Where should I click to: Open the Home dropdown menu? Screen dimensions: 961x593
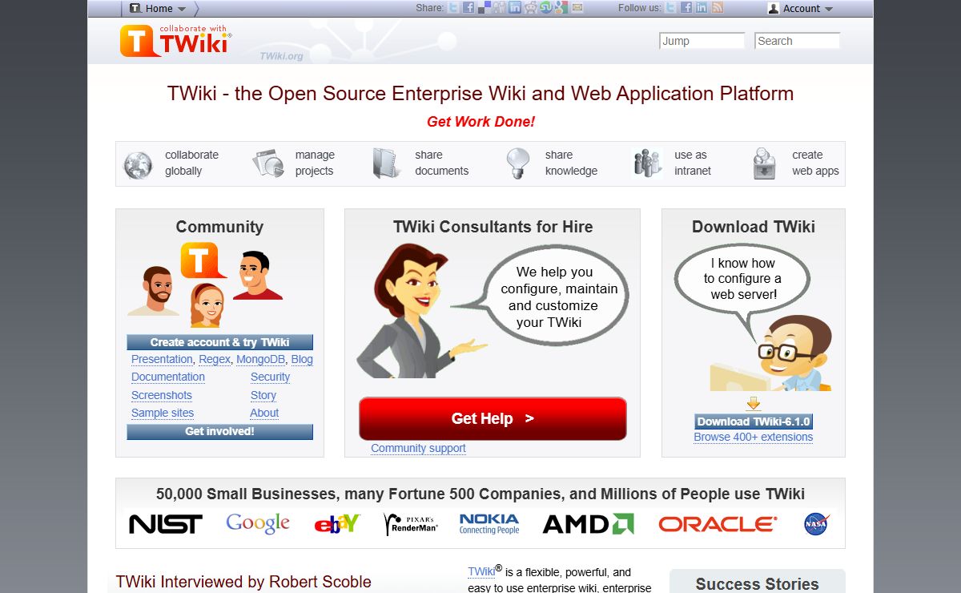159,9
